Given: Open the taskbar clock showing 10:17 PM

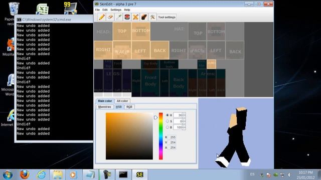Looking at the screenshot, I should [x=305, y=174].
